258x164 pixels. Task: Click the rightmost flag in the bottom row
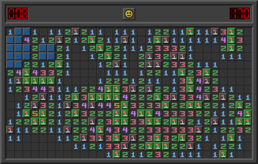223,154
